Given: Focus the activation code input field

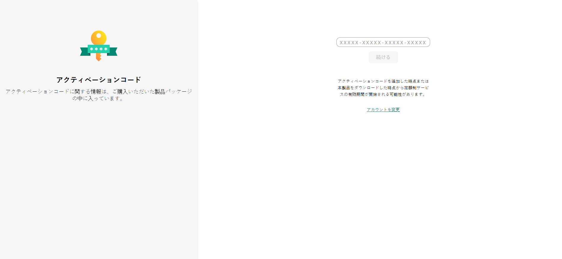Looking at the screenshot, I should (x=383, y=42).
